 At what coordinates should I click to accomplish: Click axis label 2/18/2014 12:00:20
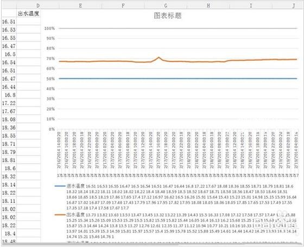click(235, 150)
